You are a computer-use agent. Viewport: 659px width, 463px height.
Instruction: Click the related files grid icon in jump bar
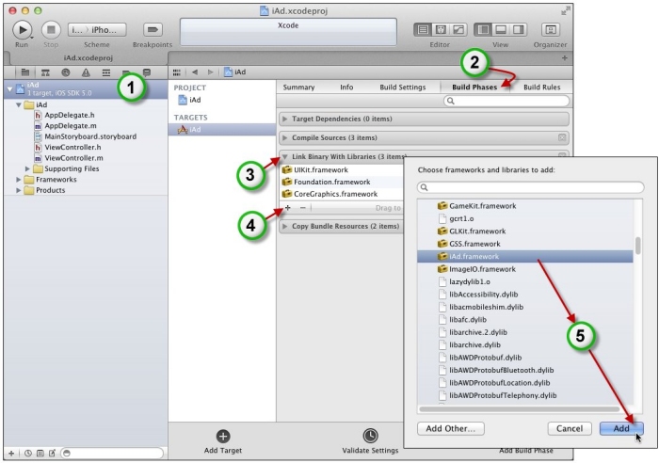pos(177,72)
